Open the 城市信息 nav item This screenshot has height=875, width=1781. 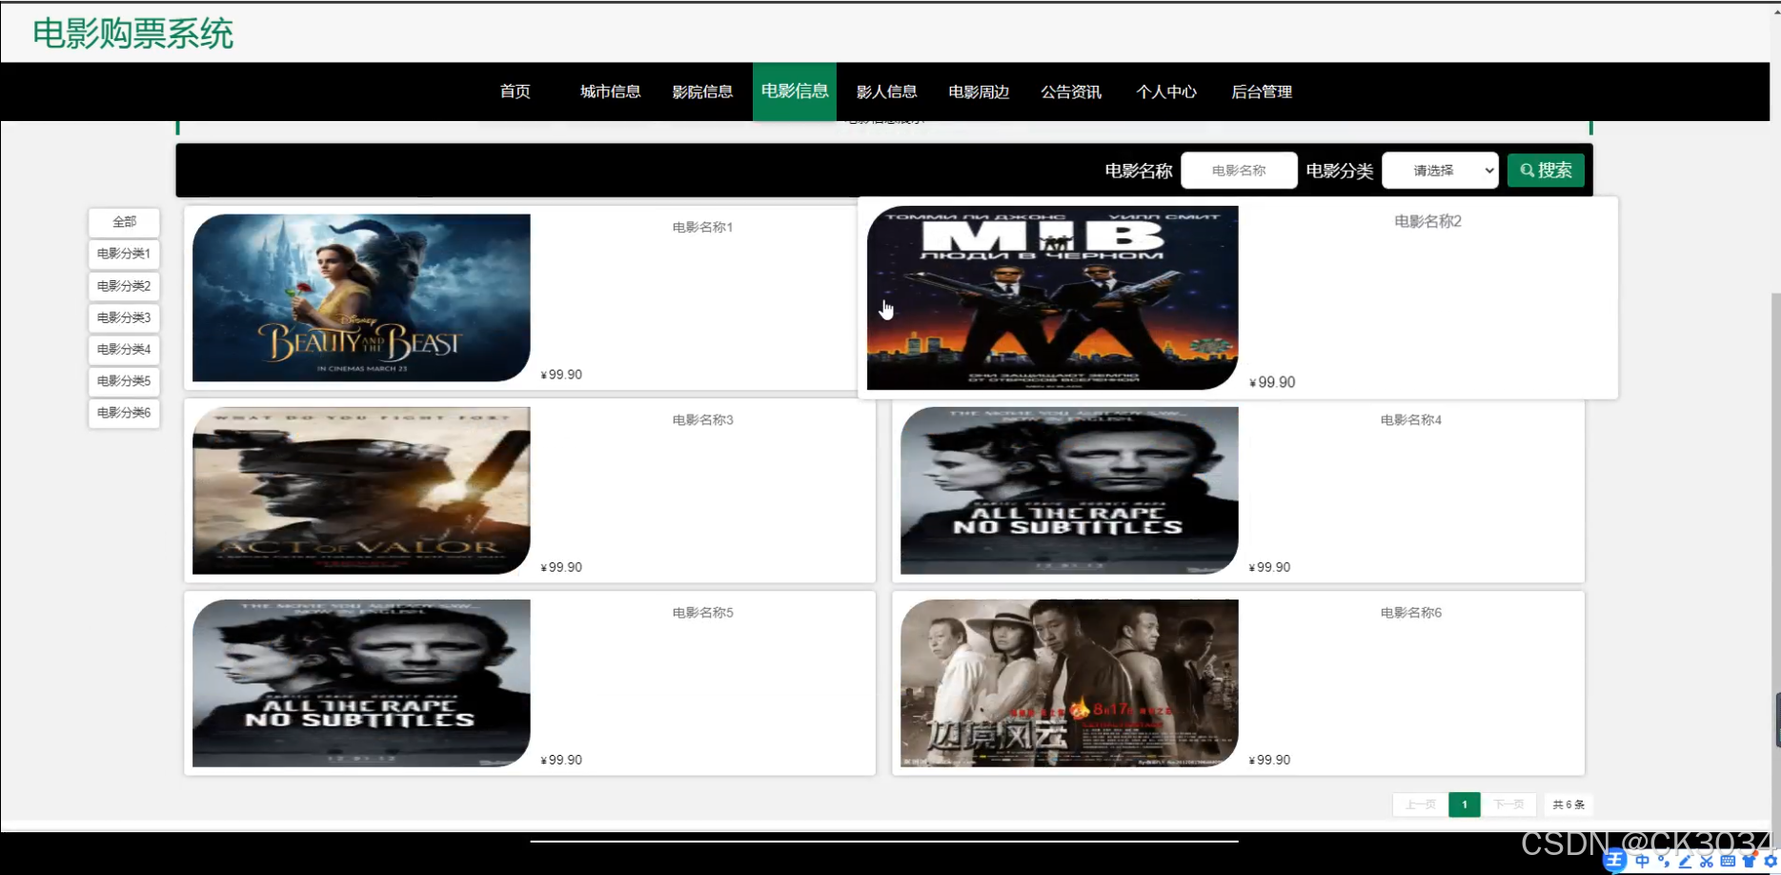(x=610, y=92)
